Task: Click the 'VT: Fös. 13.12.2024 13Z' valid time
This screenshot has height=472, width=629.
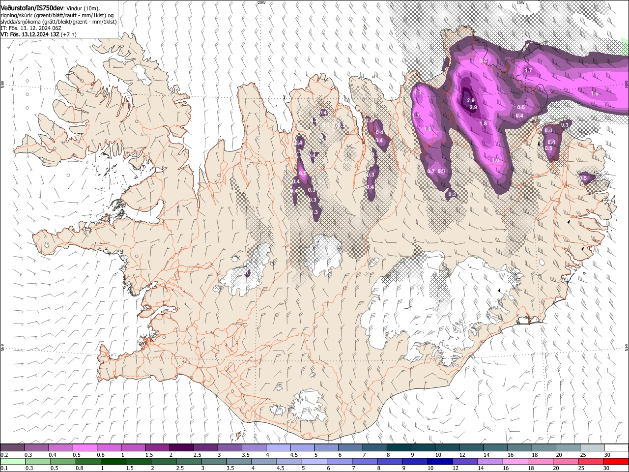Action: tap(30, 34)
